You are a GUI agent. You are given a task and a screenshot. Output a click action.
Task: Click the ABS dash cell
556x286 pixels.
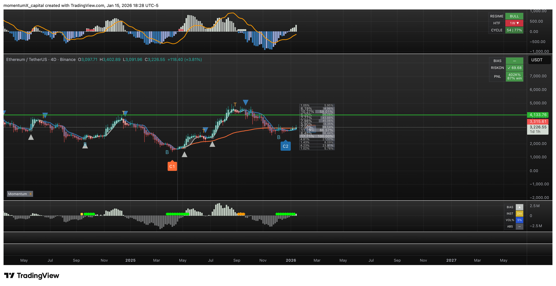tap(519, 226)
